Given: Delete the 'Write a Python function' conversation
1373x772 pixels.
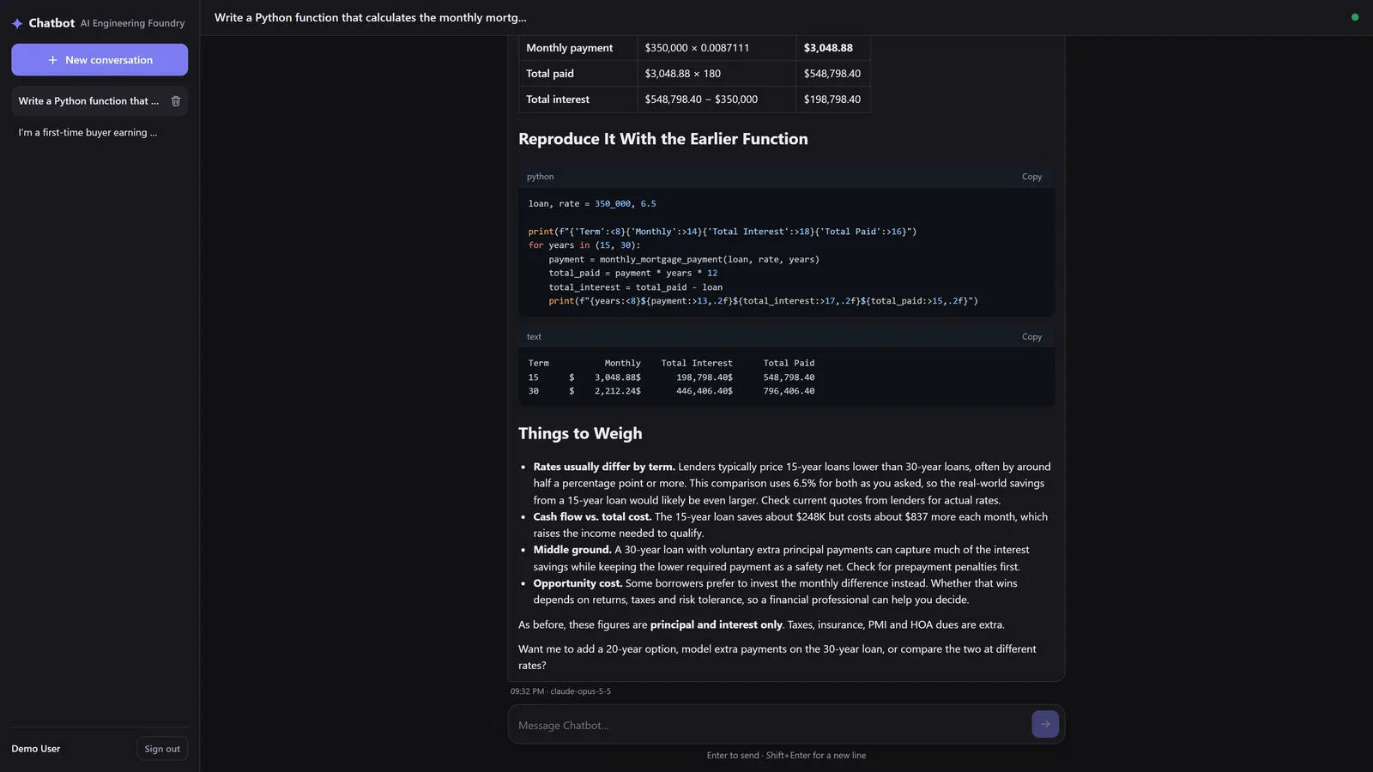Looking at the screenshot, I should [x=176, y=101].
